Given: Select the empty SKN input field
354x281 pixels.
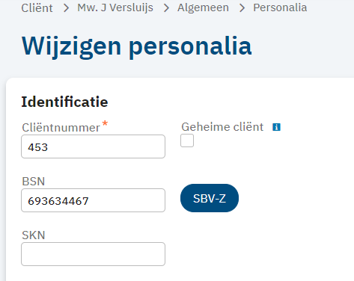Looking at the screenshot, I should [x=93, y=254].
